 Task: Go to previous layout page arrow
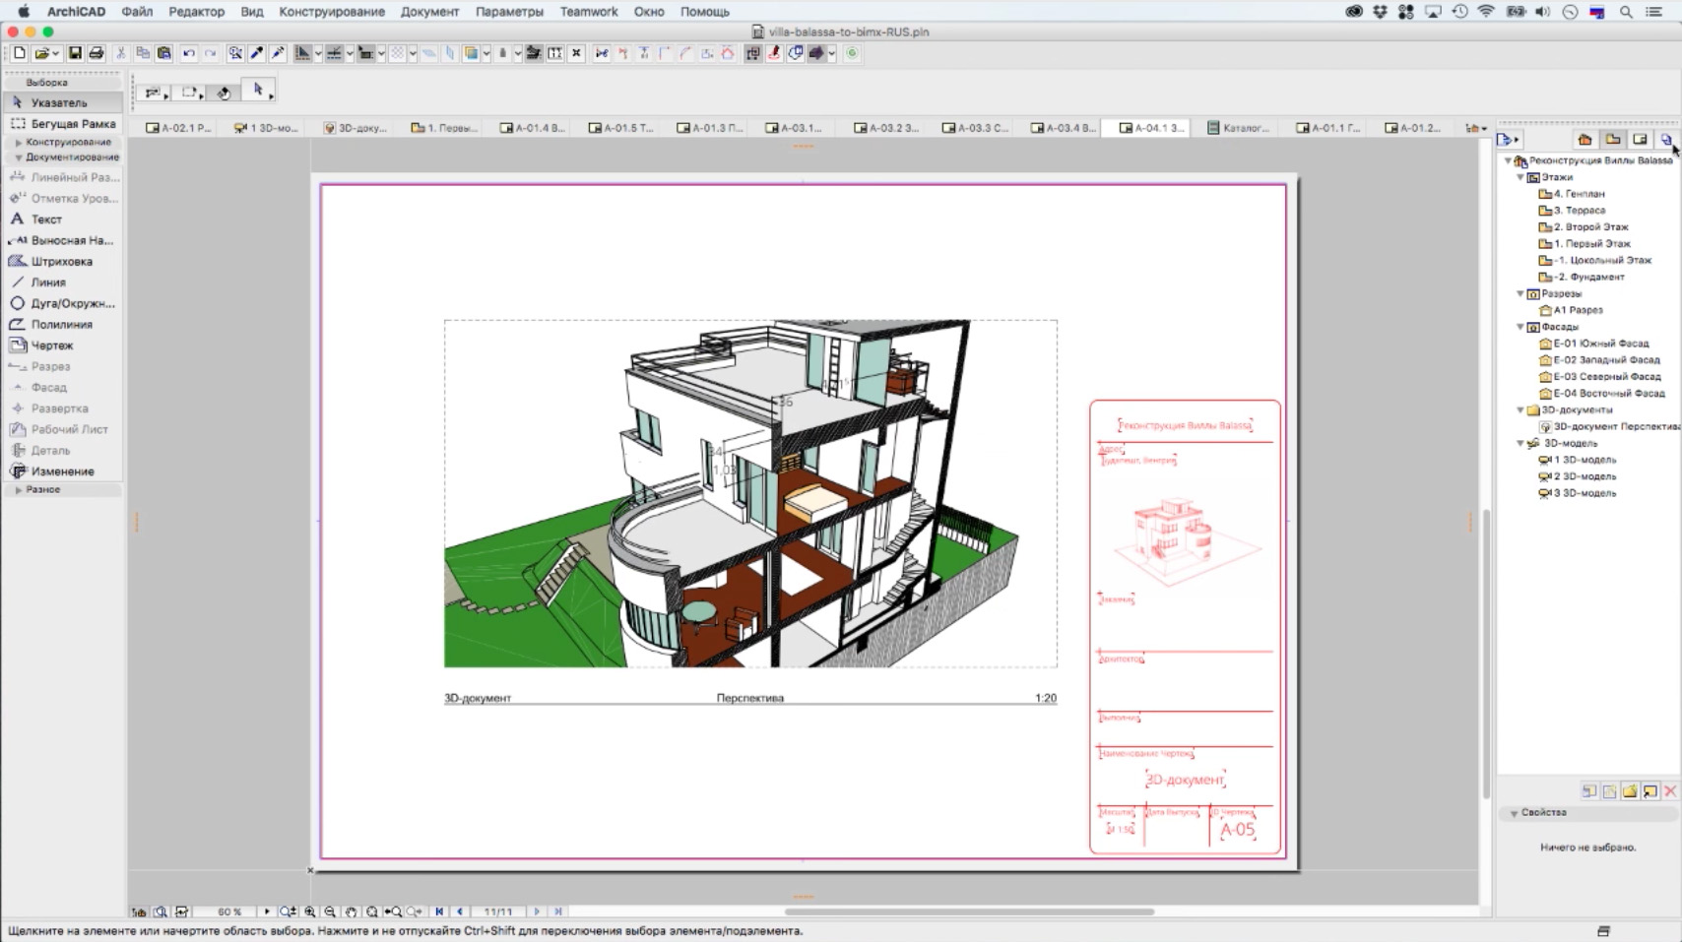[460, 912]
